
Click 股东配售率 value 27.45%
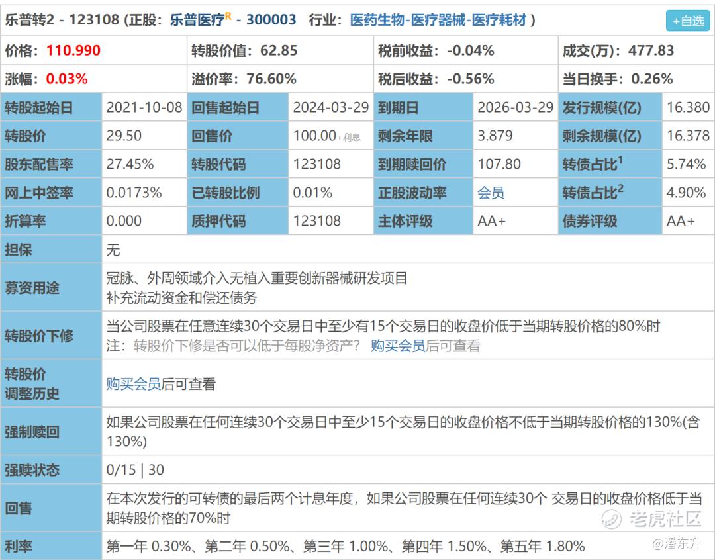coord(130,164)
